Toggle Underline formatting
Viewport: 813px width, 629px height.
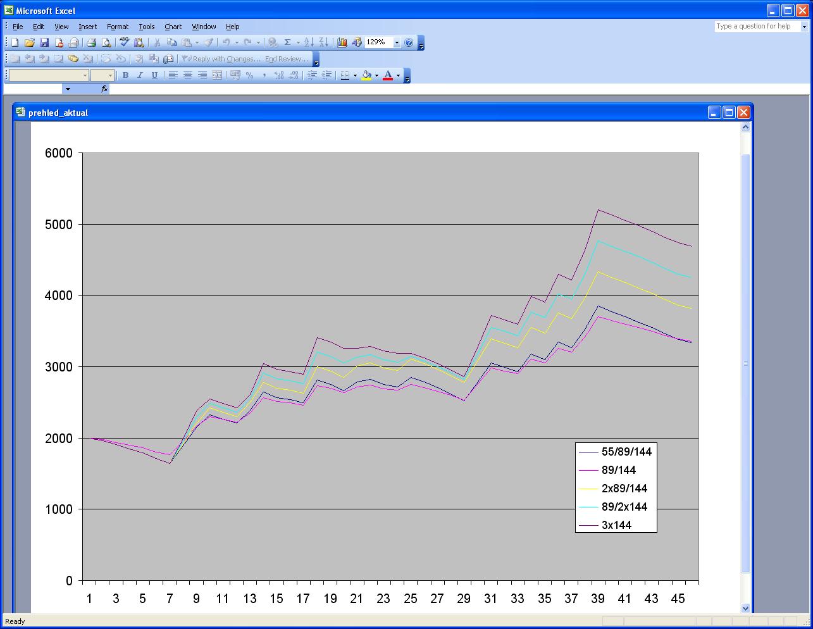(x=154, y=75)
